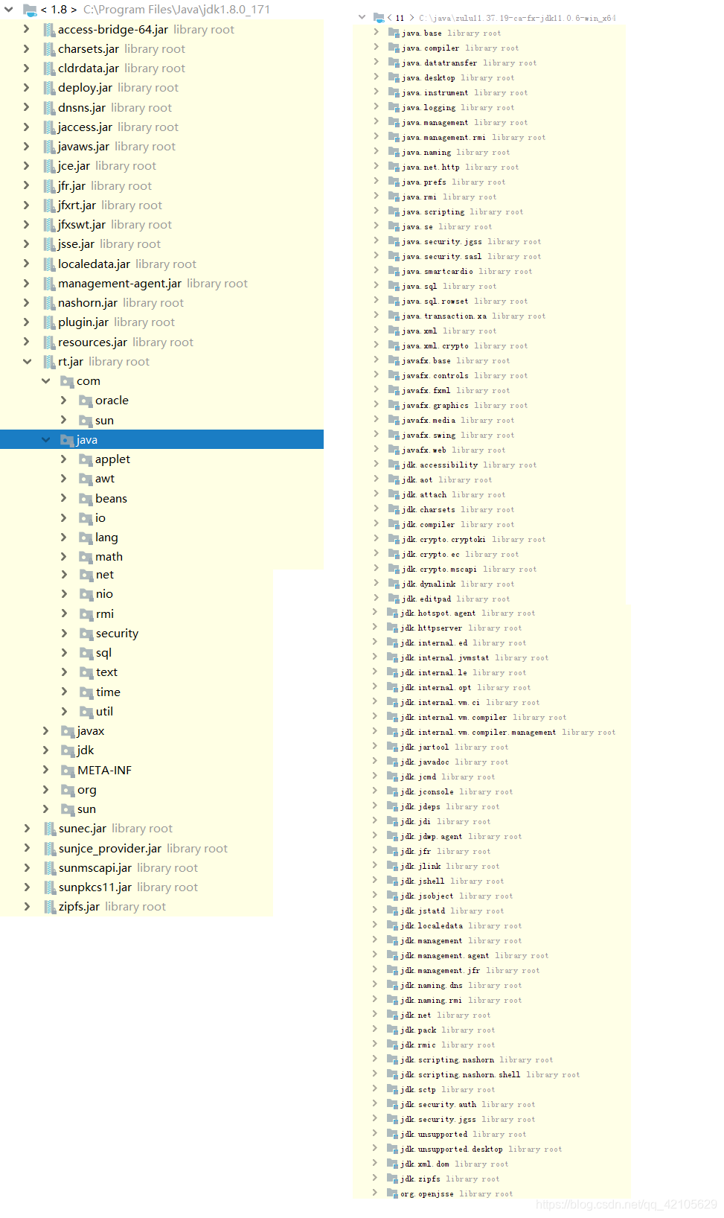Collapse the JDK 11 root node
This screenshot has width=724, height=1218.
362,17
